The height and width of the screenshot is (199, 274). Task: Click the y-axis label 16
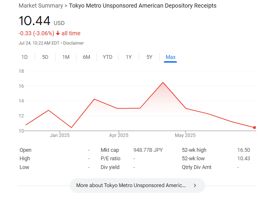coord(21,86)
